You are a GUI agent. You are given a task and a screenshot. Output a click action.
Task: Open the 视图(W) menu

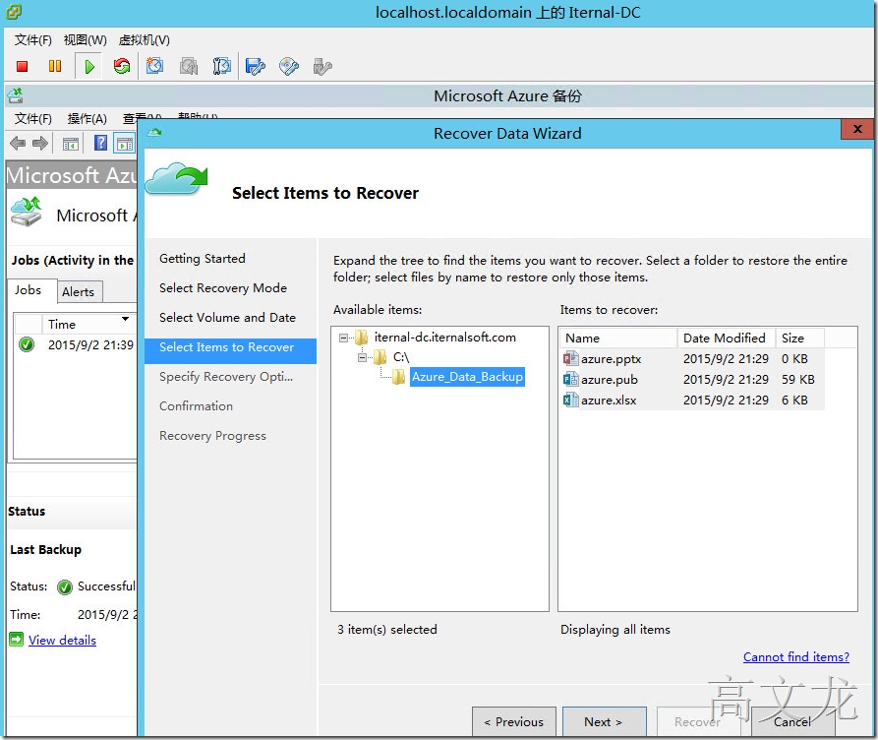coord(86,39)
